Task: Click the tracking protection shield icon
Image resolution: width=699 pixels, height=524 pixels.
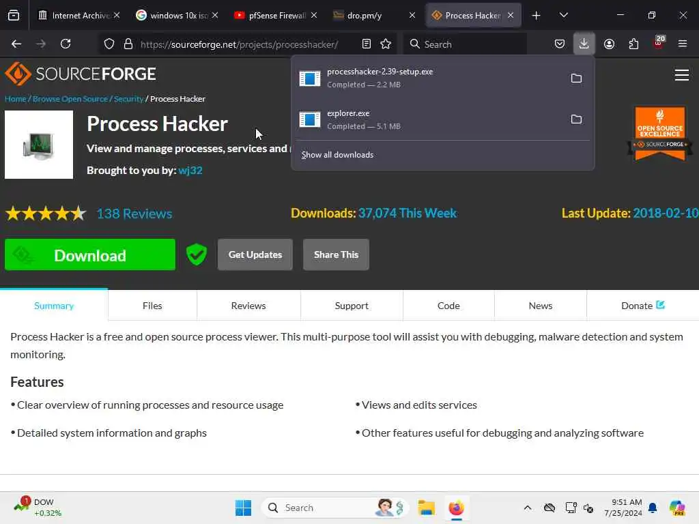Action: [109, 44]
